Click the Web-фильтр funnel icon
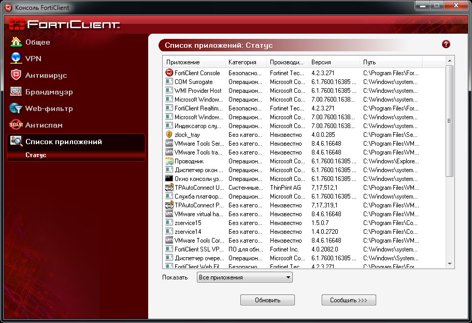 (x=16, y=108)
